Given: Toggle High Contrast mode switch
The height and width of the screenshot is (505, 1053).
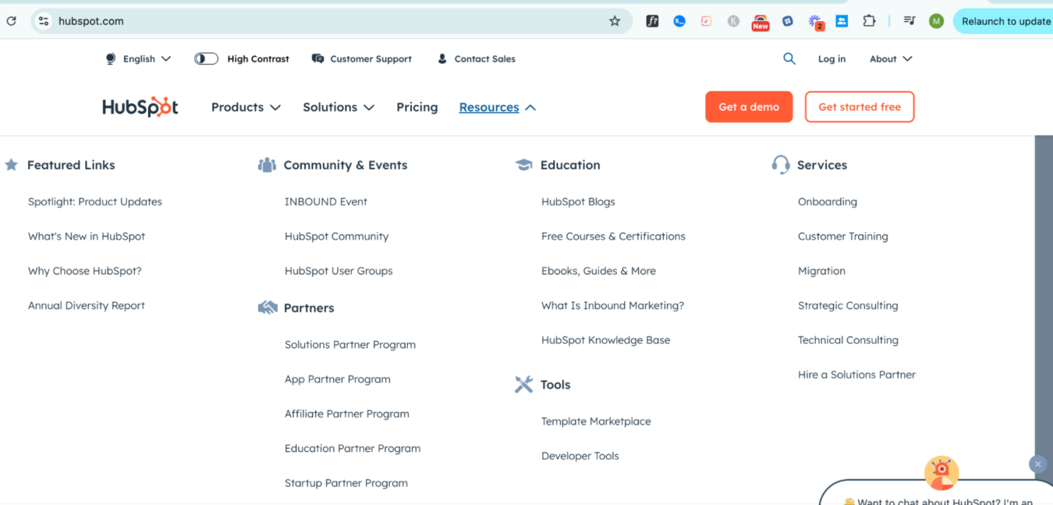Looking at the screenshot, I should 206,59.
